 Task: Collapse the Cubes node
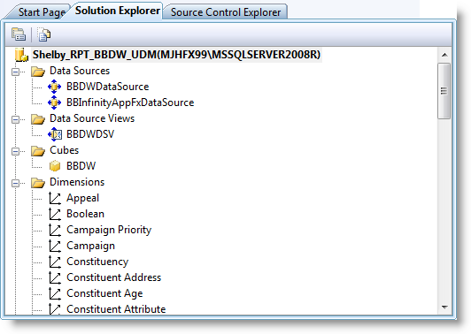pyautogui.click(x=15, y=151)
